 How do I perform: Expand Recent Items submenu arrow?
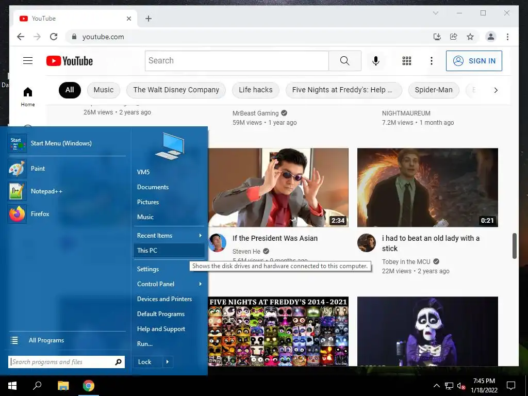point(201,235)
